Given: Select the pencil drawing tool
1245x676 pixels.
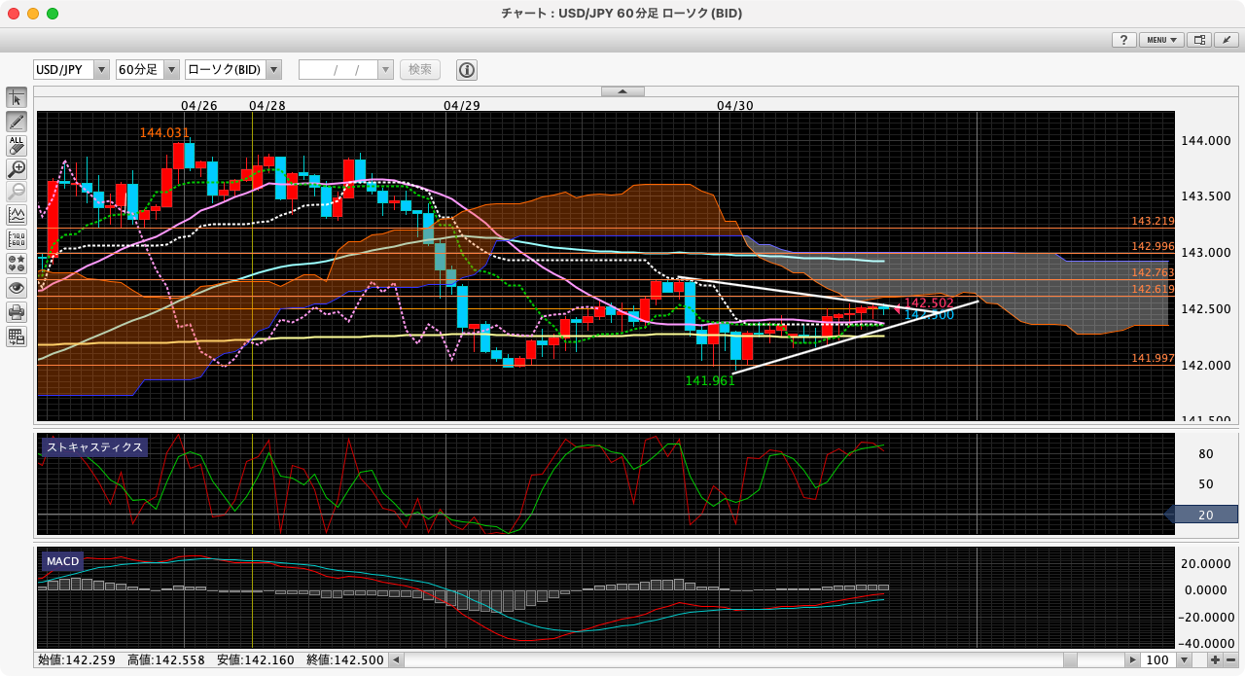Looking at the screenshot, I should [17, 122].
